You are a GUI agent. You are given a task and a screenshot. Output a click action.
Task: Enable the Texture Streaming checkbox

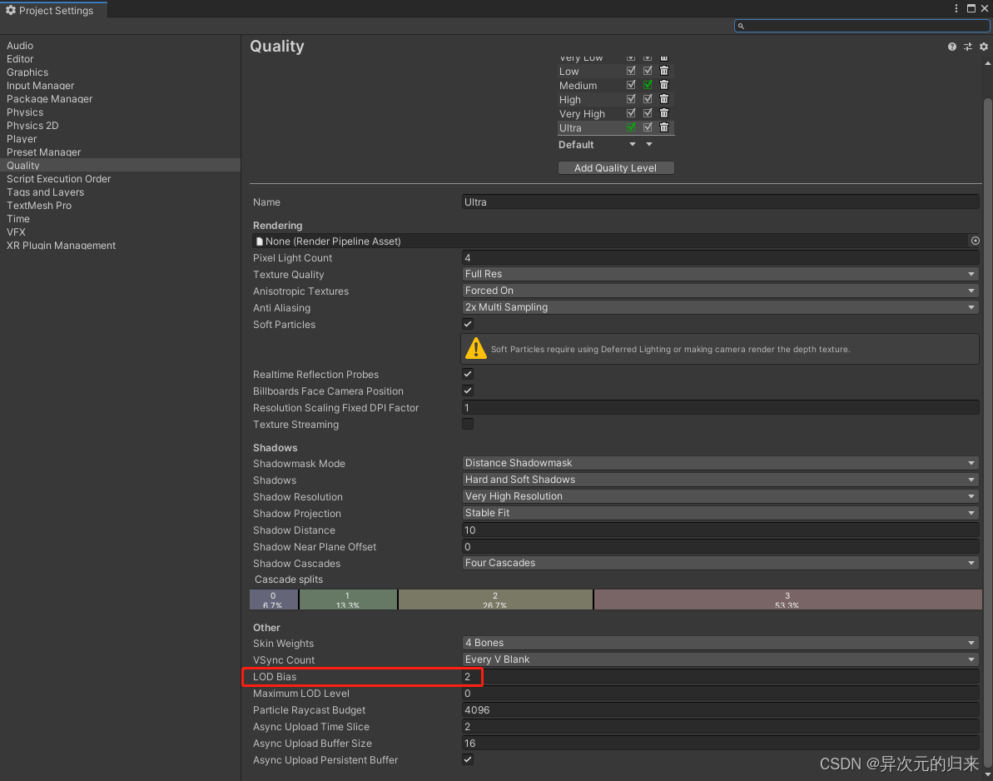(x=468, y=424)
